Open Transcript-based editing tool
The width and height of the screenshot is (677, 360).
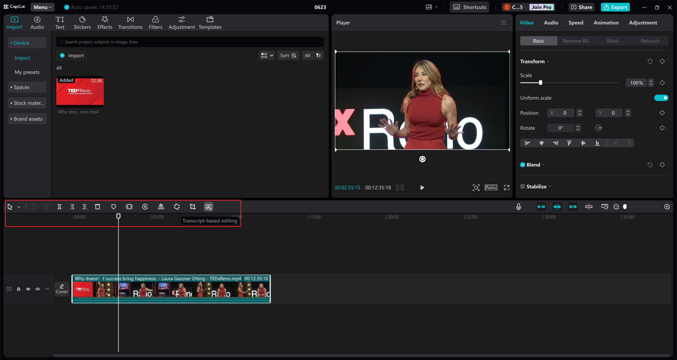208,207
